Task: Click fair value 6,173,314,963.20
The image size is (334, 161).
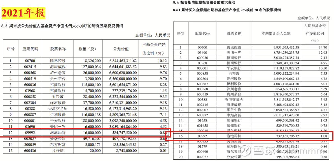Action: [x=123, y=108]
